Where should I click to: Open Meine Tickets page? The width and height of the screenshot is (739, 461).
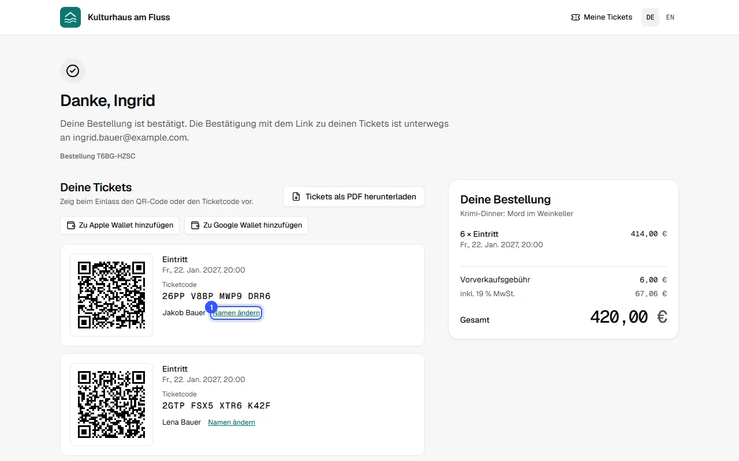pyautogui.click(x=602, y=17)
